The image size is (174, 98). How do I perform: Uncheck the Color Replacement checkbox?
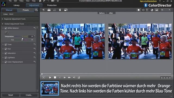[x=6, y=62]
